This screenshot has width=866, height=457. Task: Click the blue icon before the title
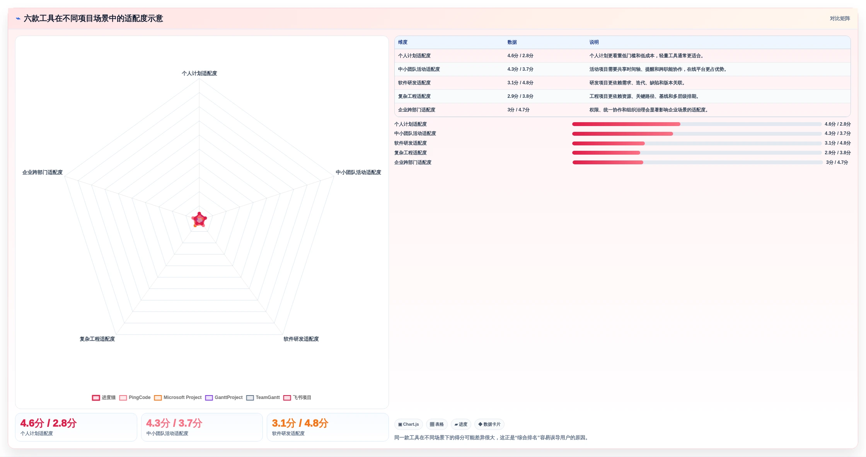pos(18,19)
